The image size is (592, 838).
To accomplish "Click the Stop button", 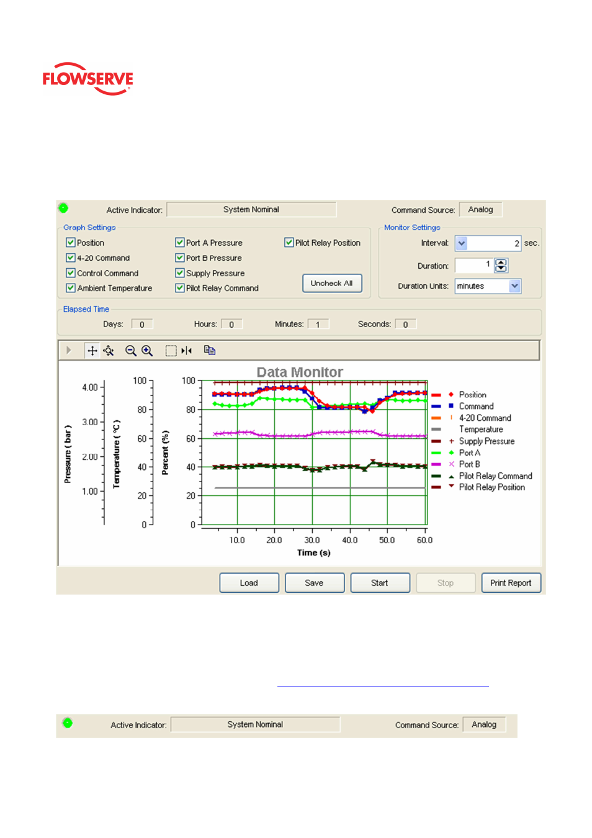I will pos(446,583).
